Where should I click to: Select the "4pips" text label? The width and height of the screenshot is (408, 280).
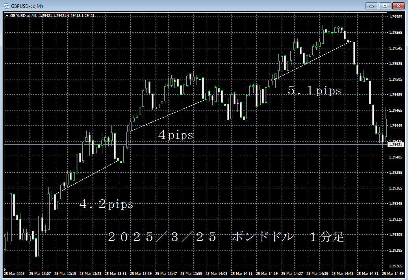pyautogui.click(x=176, y=135)
